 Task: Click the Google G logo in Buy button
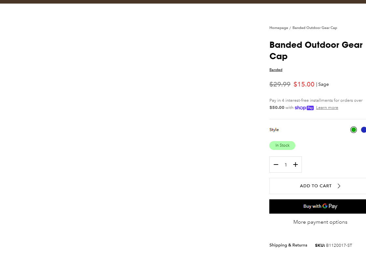click(x=325, y=206)
